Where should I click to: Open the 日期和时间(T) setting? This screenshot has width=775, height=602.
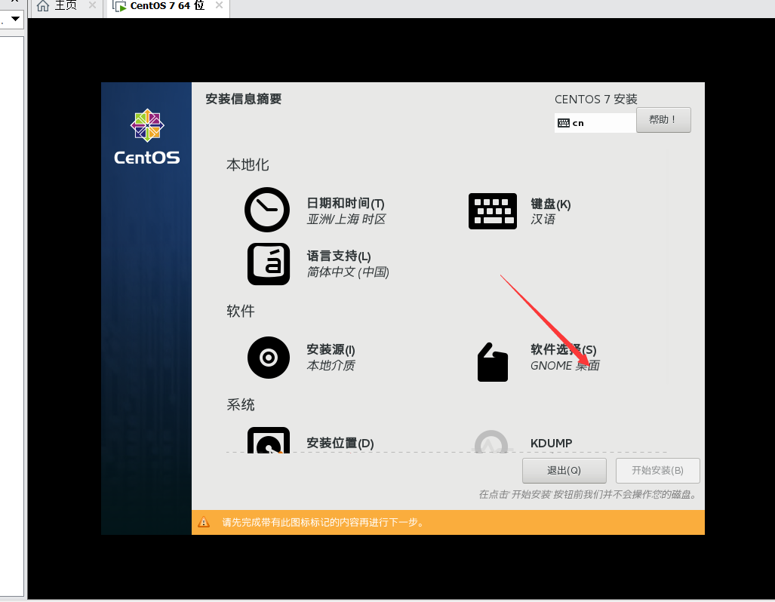346,203
